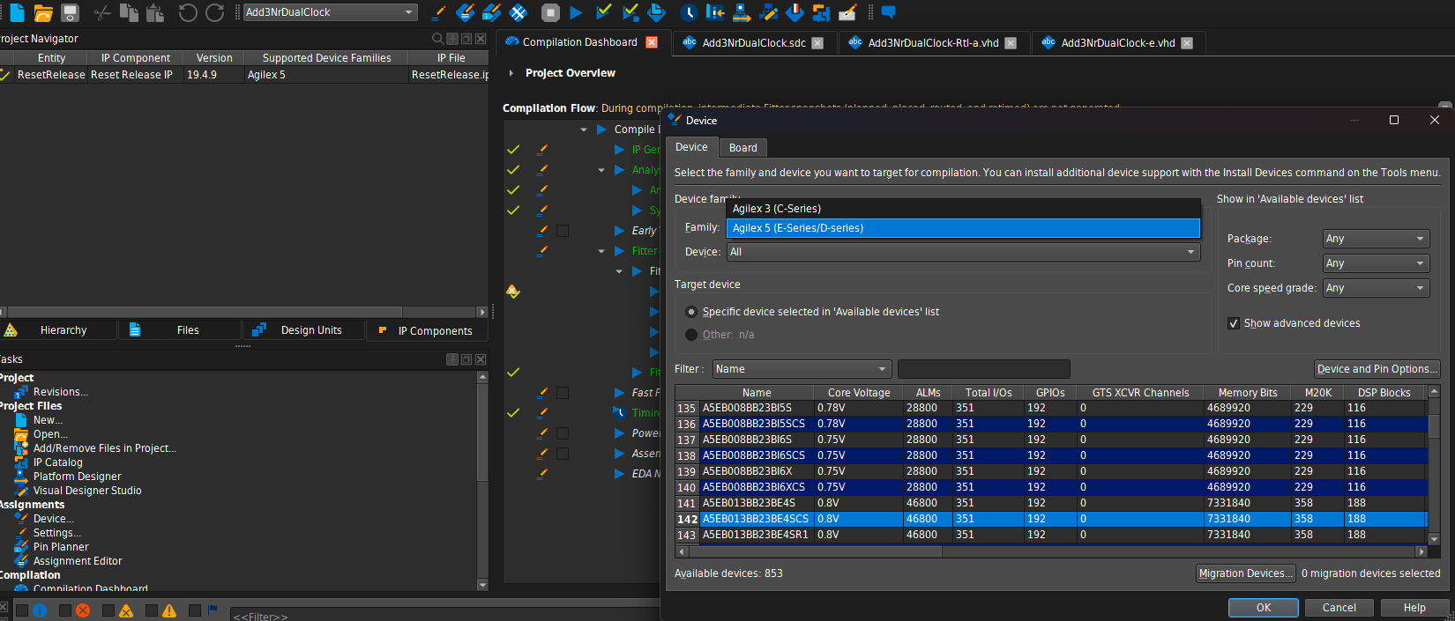Select the Specific device selected radio button
This screenshot has height=621, width=1455.
coord(691,312)
